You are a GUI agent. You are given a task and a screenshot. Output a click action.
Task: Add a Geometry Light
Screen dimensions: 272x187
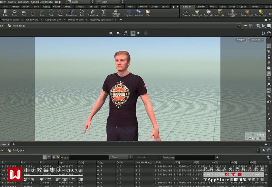(233, 13)
